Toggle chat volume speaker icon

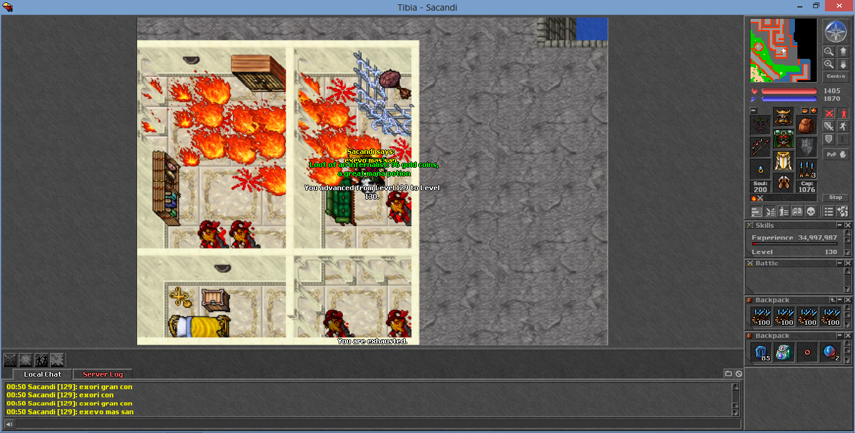pyautogui.click(x=9, y=424)
